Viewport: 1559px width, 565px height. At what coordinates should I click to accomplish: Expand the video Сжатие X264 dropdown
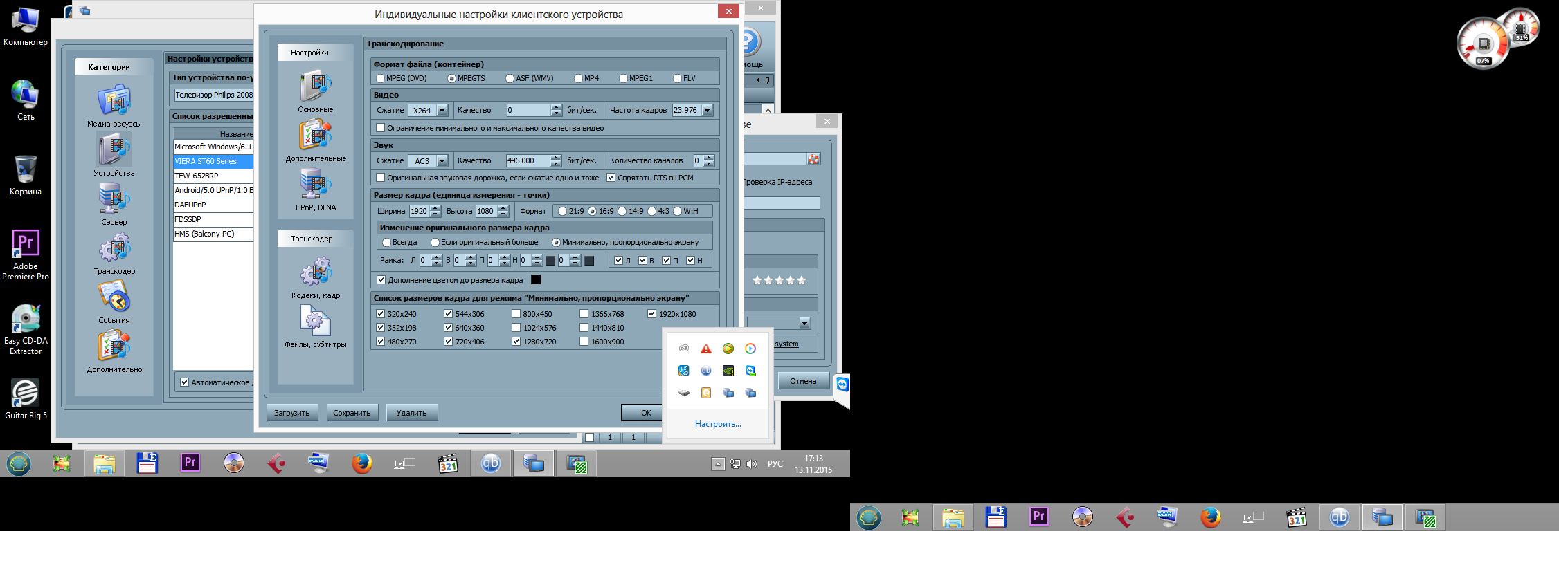click(442, 111)
